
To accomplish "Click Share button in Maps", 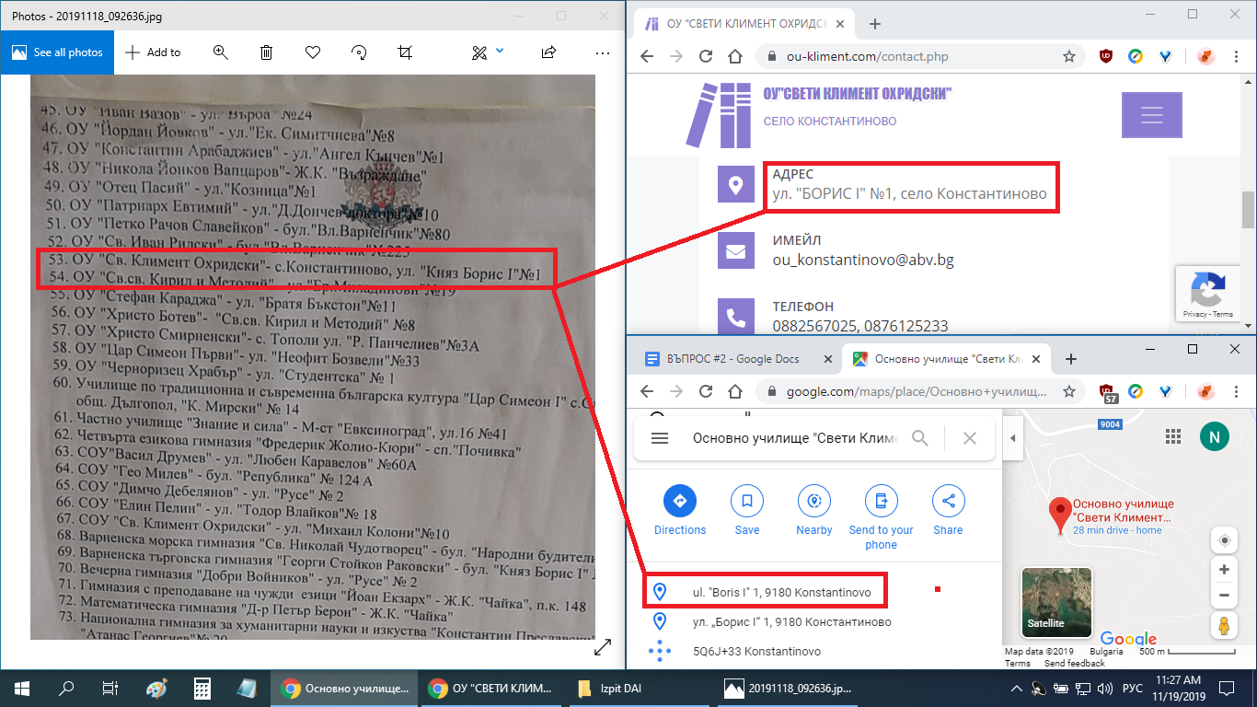I will [948, 511].
